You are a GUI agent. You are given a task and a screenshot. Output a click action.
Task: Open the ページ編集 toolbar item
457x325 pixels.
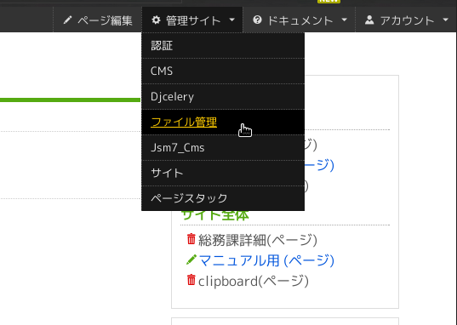(98, 20)
